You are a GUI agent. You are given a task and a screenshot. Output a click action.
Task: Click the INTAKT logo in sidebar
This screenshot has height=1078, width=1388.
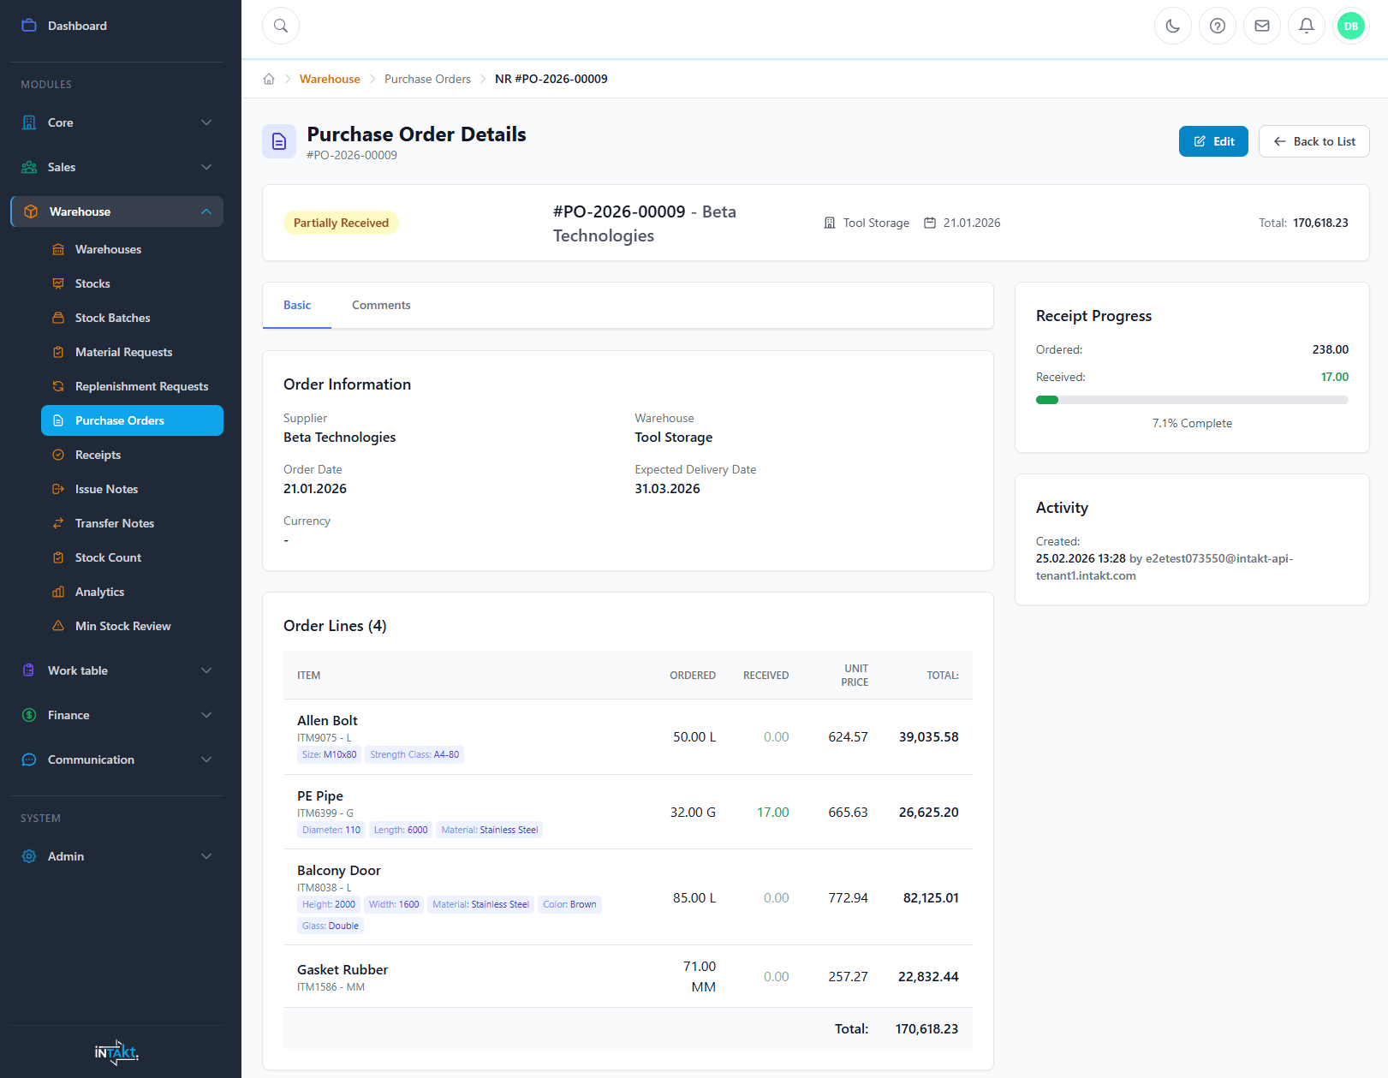(116, 1052)
